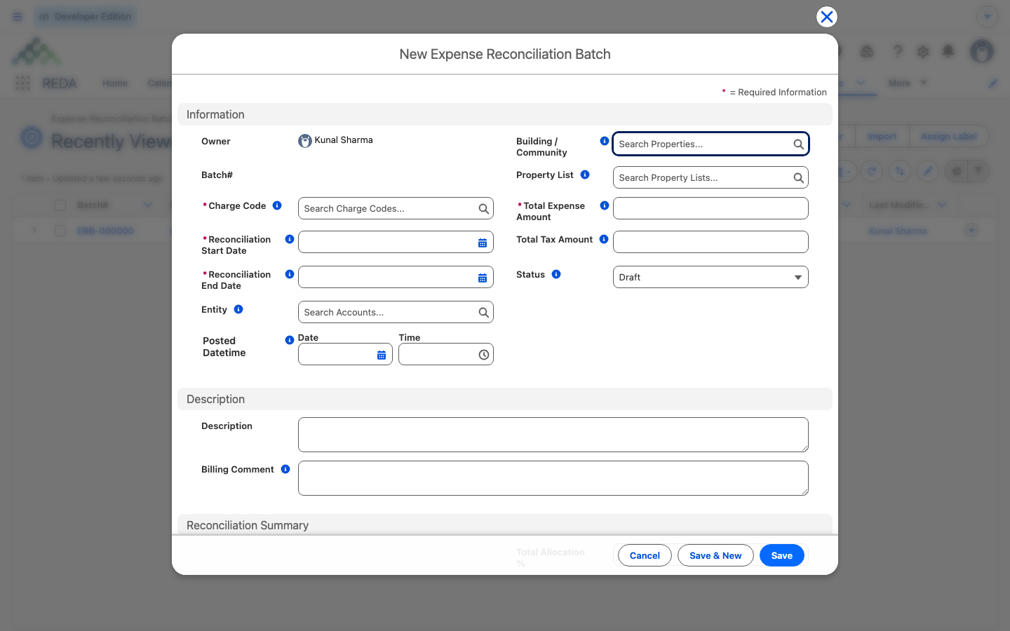Image resolution: width=1010 pixels, height=631 pixels.
Task: Click info icon beside Building / Community
Action: (x=605, y=141)
